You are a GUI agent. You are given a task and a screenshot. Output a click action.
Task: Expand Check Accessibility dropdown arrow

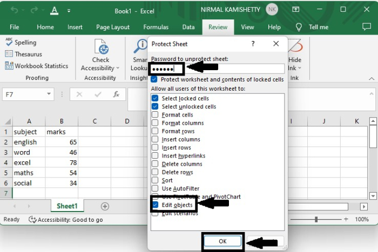coord(118,68)
